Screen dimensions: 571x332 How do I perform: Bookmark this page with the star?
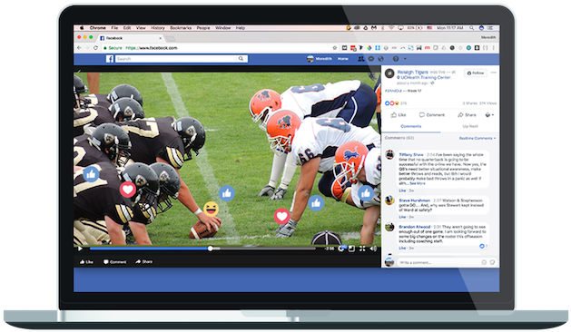(335, 48)
